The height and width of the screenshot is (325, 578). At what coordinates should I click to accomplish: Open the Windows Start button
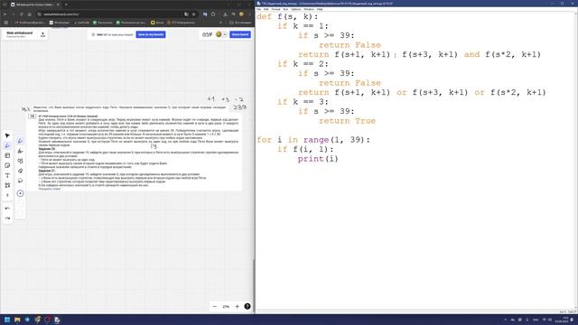pos(7,320)
